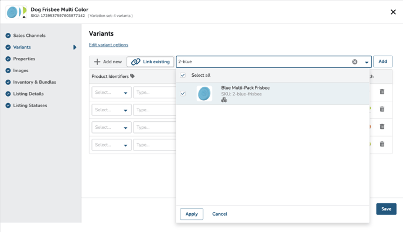403x232 pixels.
Task: Click the SKU 2-blue-frisbee text
Action: 241,94
